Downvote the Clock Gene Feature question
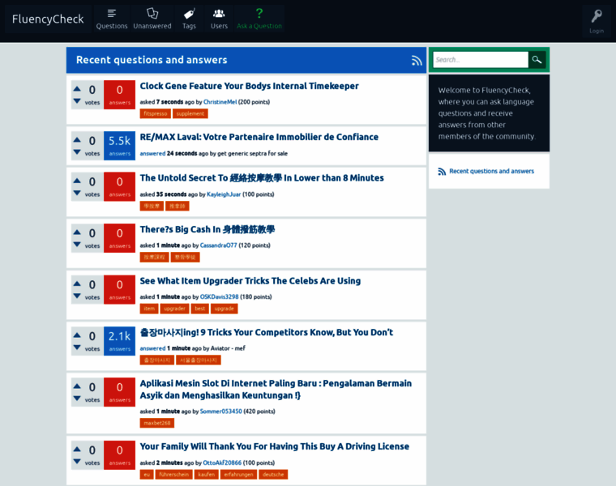The image size is (616, 486). [x=77, y=101]
